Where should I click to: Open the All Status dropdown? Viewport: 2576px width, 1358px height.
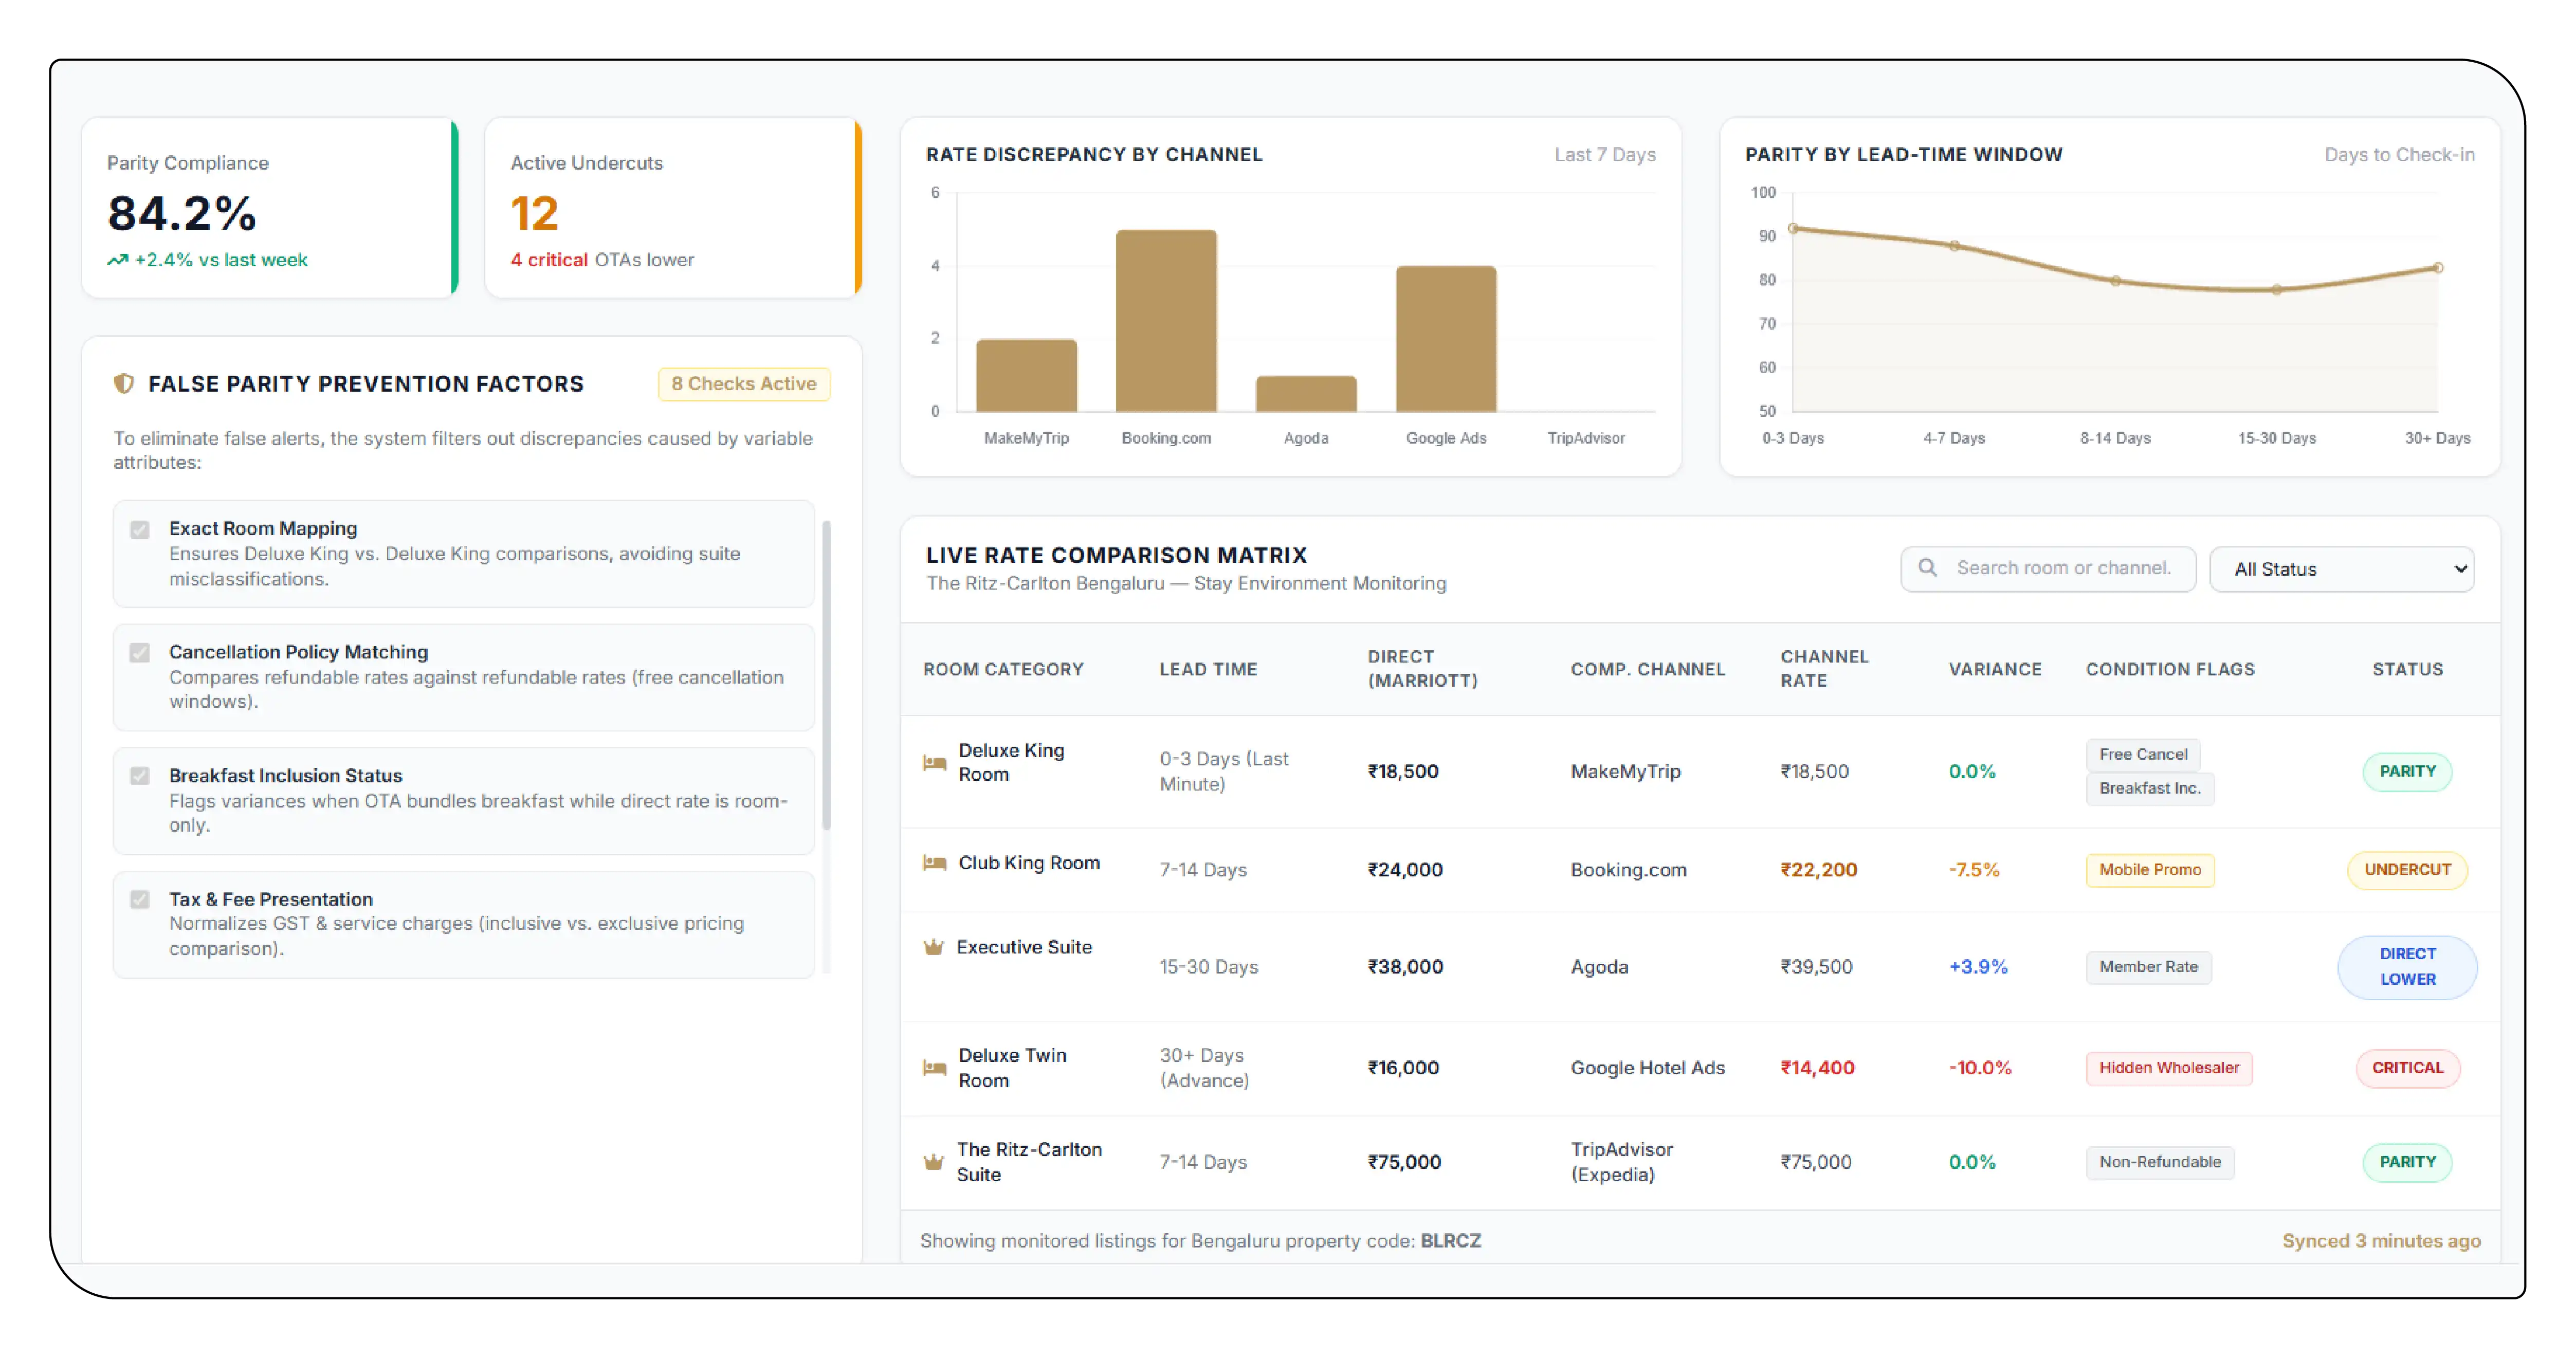(x=2341, y=569)
